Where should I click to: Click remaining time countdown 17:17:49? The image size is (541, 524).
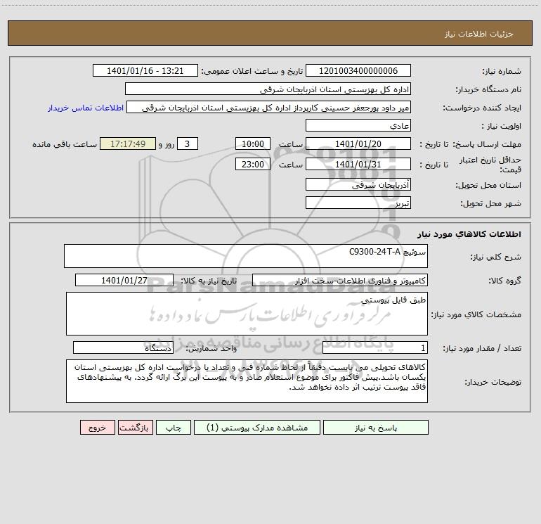[x=128, y=143]
